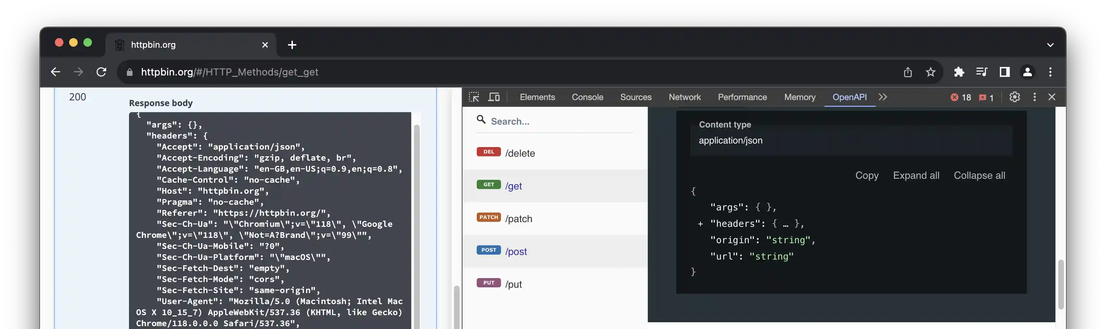The width and height of the screenshot is (1106, 329).
Task: Click the search magnifier icon
Action: [481, 120]
